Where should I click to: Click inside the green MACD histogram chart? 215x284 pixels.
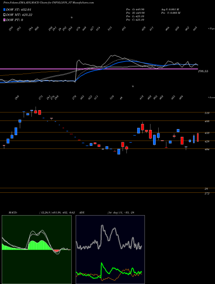coord(37,250)
